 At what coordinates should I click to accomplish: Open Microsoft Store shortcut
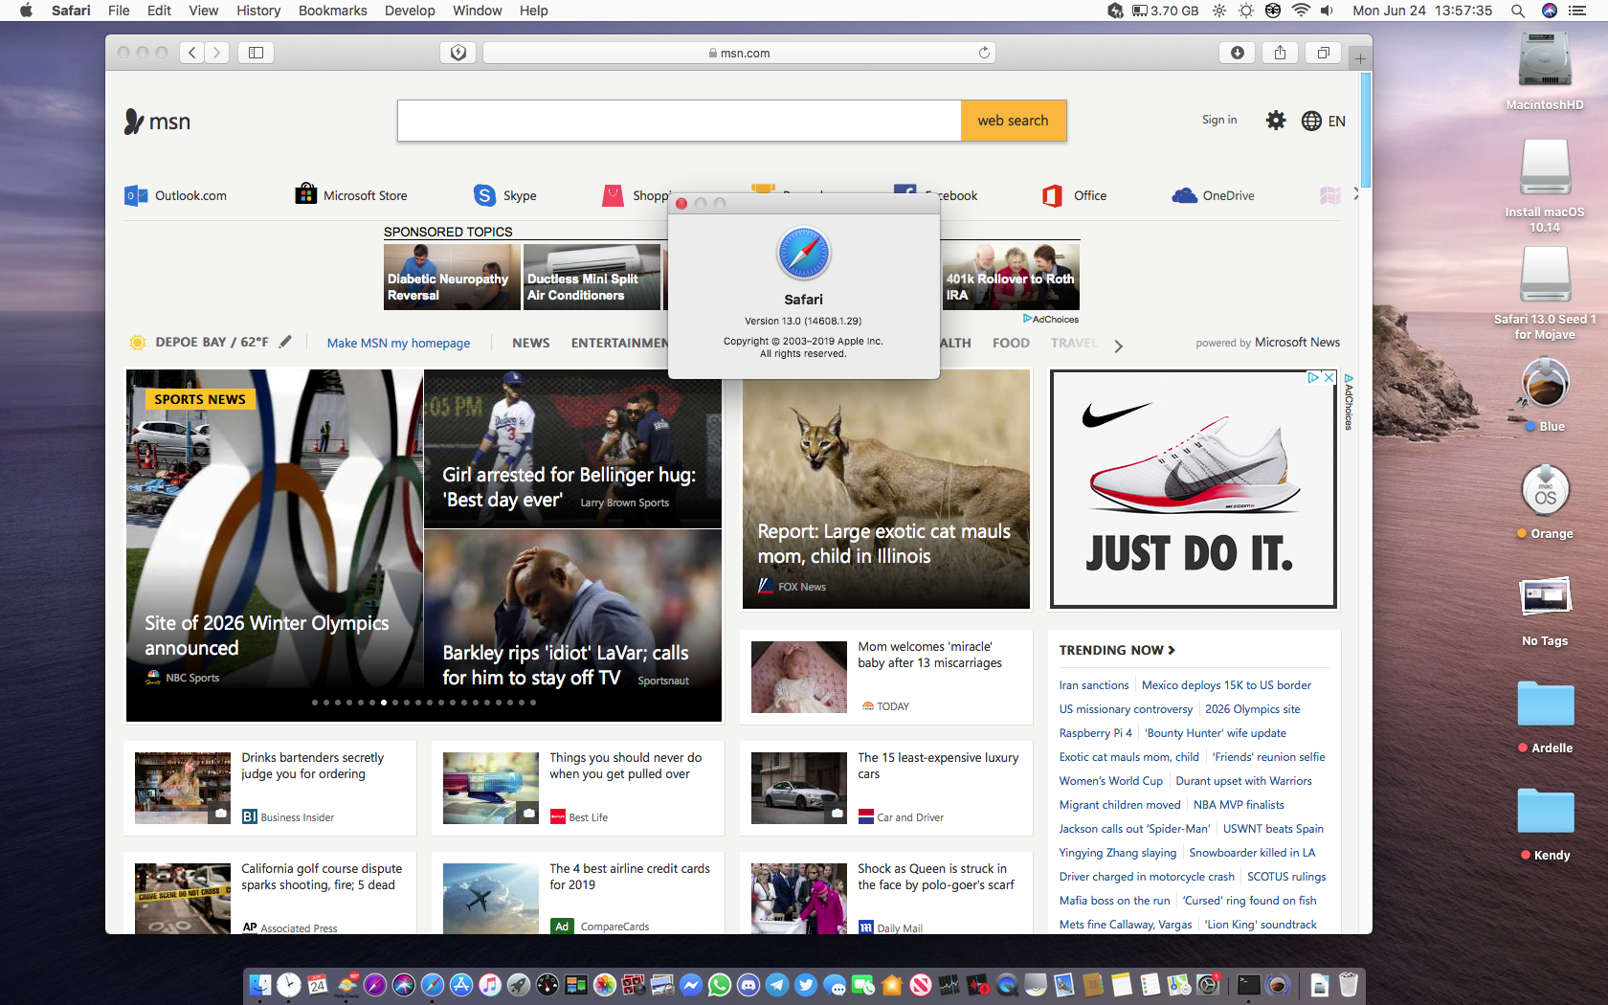351,195
